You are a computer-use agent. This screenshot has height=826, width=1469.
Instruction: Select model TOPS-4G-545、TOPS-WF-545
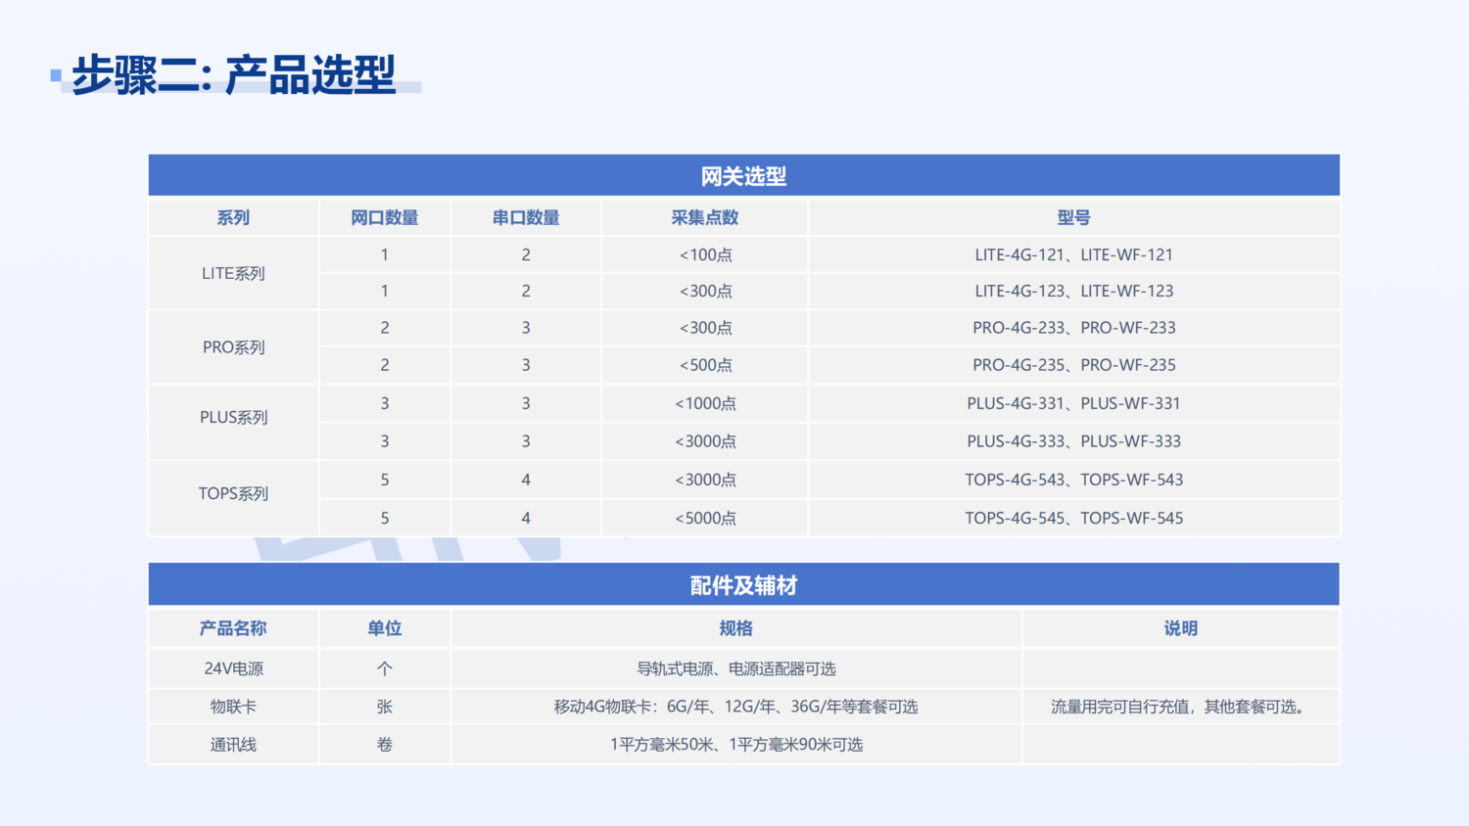[1074, 518]
